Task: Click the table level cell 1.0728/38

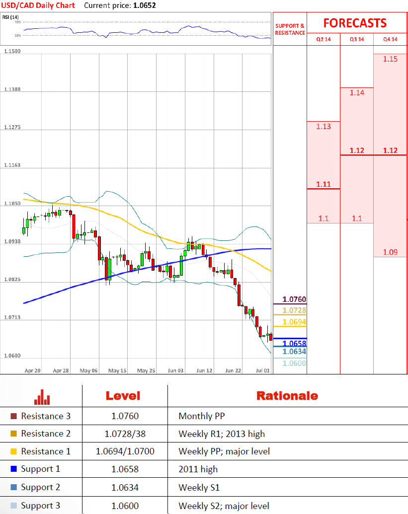Action: (x=125, y=434)
